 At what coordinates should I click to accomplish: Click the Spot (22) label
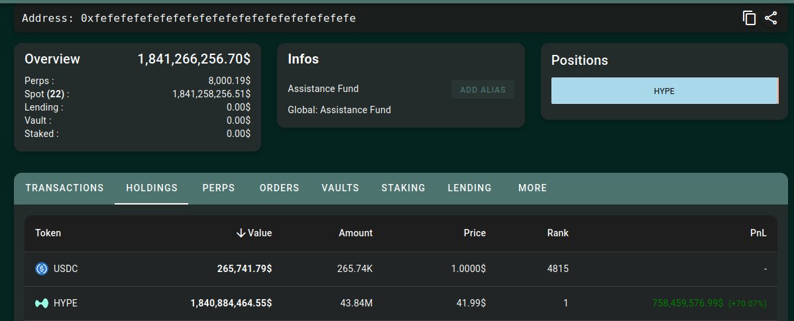(x=46, y=94)
